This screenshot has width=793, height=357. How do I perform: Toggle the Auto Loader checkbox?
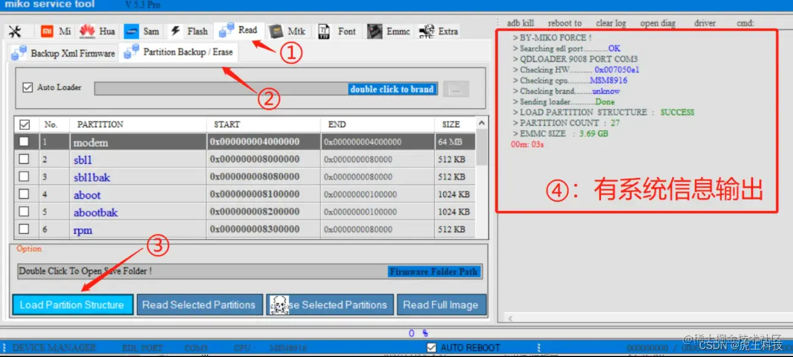tap(27, 88)
